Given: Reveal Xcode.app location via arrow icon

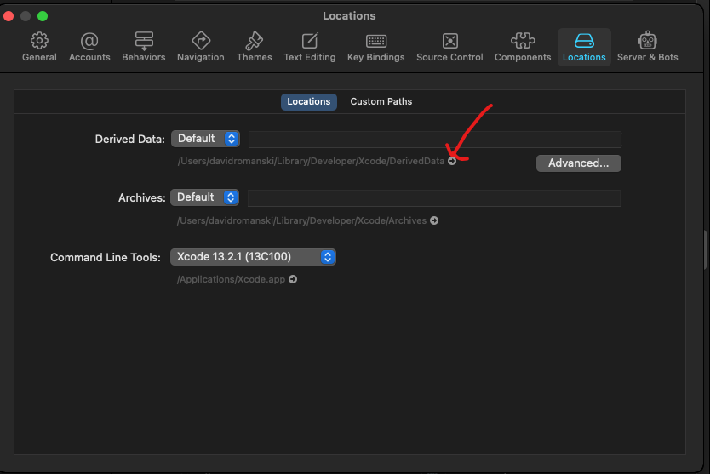Looking at the screenshot, I should (293, 279).
